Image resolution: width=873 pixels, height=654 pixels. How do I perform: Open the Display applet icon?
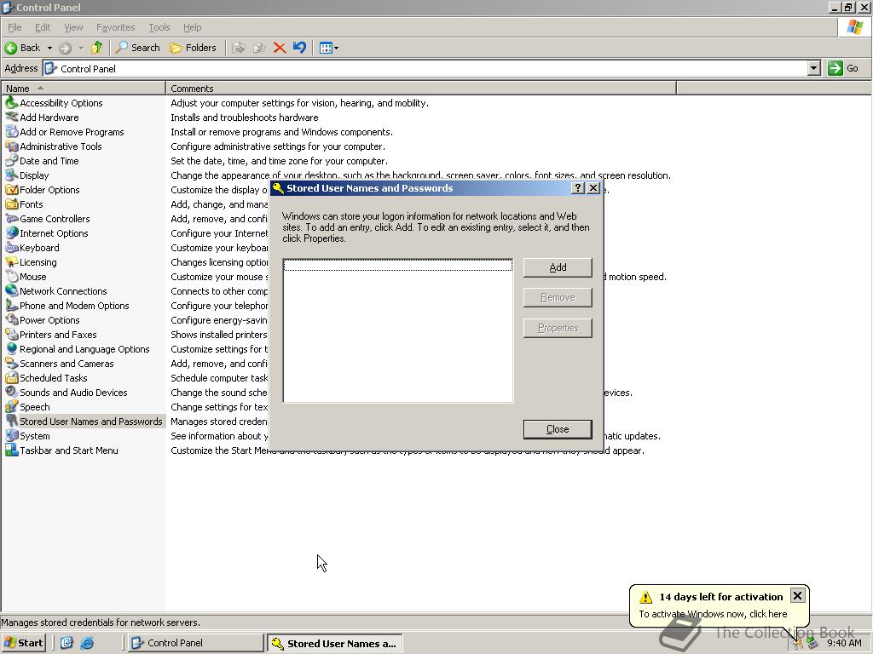tap(12, 175)
